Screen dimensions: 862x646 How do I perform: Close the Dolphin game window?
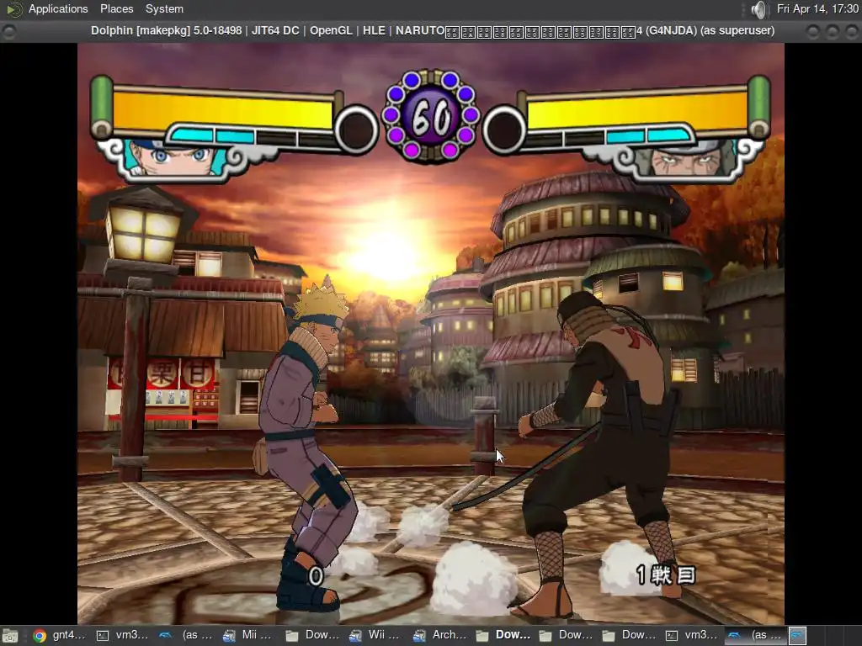pos(851,31)
